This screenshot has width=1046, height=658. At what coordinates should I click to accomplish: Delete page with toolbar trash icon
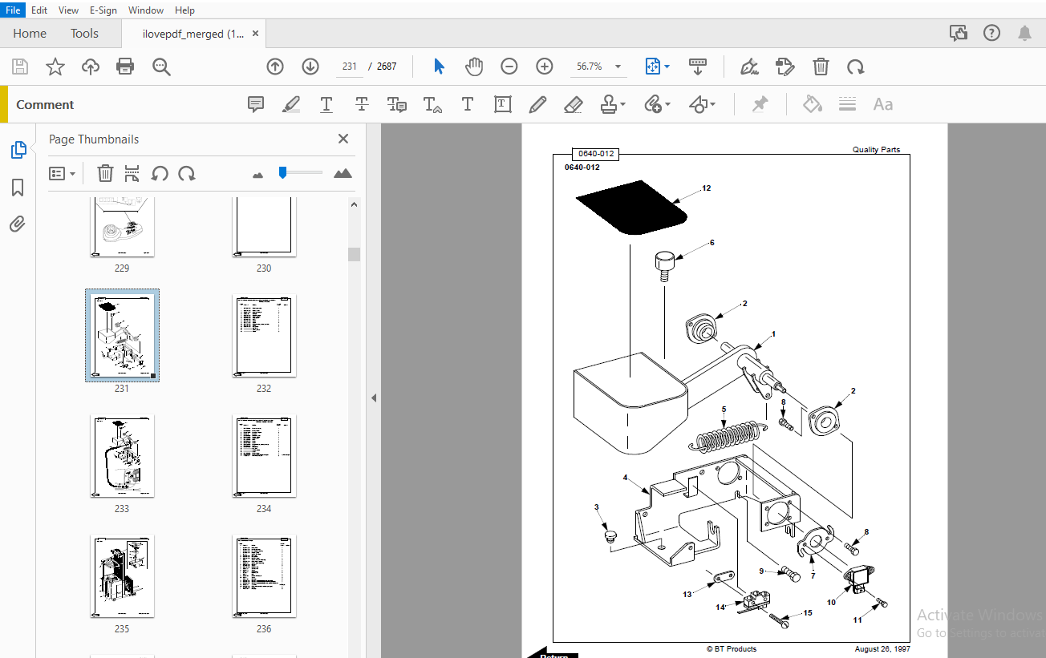(x=821, y=67)
